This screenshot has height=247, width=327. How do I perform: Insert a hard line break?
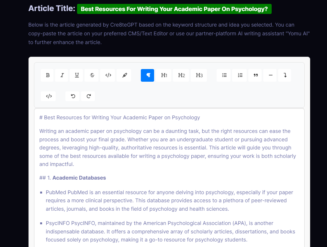pyautogui.click(x=284, y=75)
